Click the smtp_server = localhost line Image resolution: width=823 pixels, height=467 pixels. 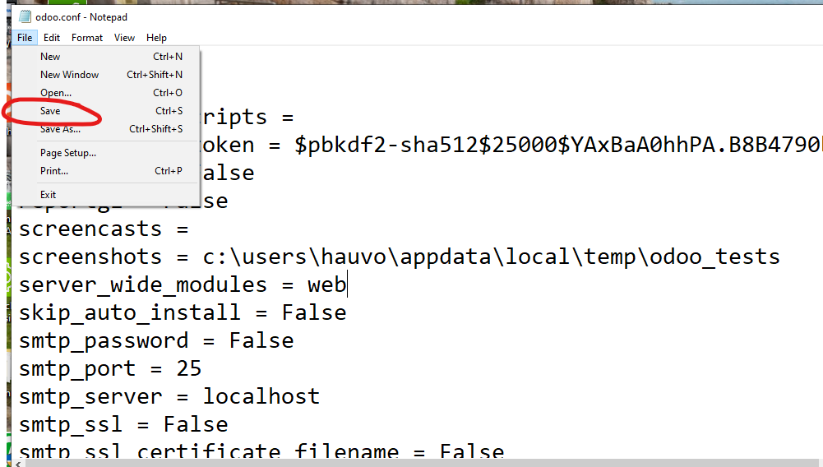tap(169, 397)
